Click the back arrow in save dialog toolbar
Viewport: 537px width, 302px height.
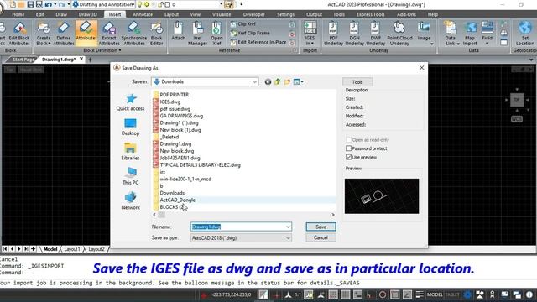tap(268, 82)
